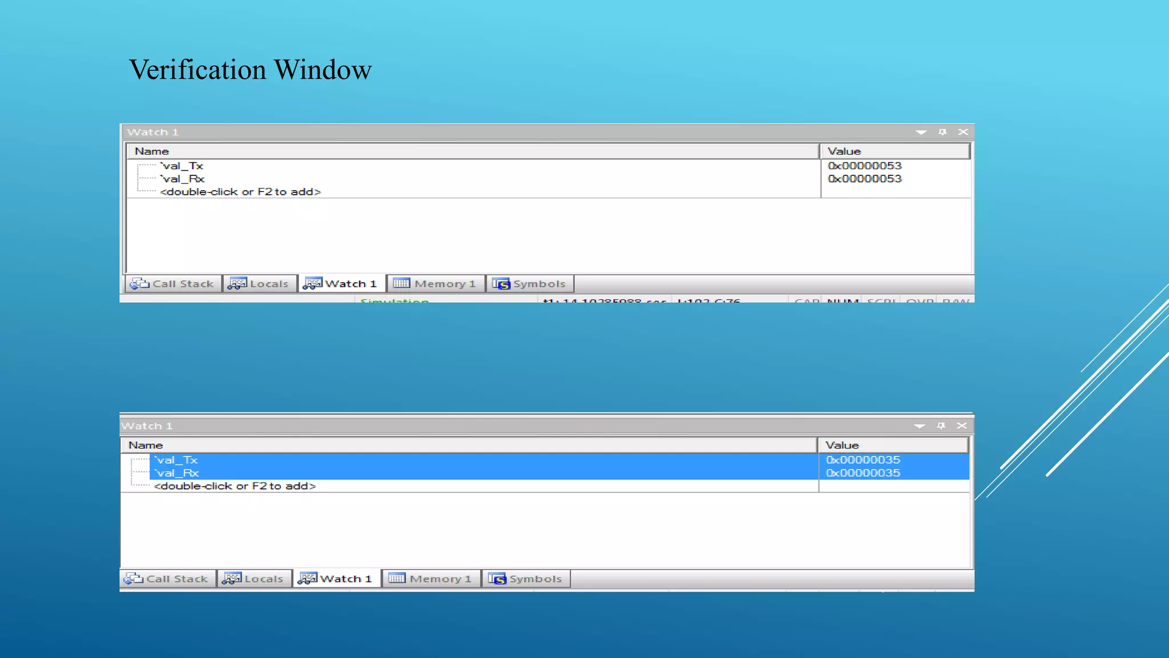Toggle auto-hide pin in upper Watch panel
This screenshot has height=658, width=1169.
click(942, 132)
